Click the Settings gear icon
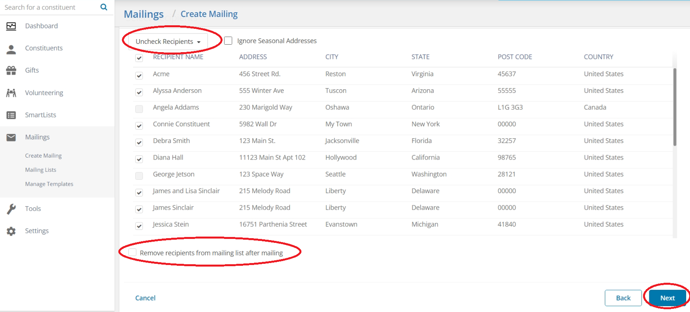The width and height of the screenshot is (690, 312). 11,231
